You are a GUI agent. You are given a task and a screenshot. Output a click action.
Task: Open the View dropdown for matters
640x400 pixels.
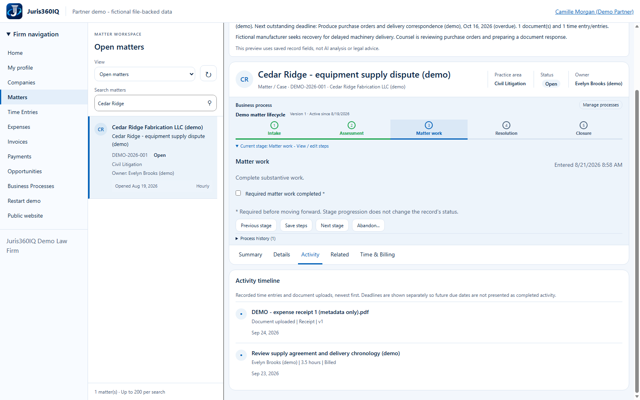coord(145,74)
